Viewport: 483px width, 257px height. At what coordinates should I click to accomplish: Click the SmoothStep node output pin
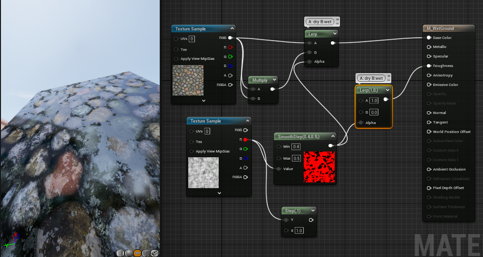[x=330, y=145]
